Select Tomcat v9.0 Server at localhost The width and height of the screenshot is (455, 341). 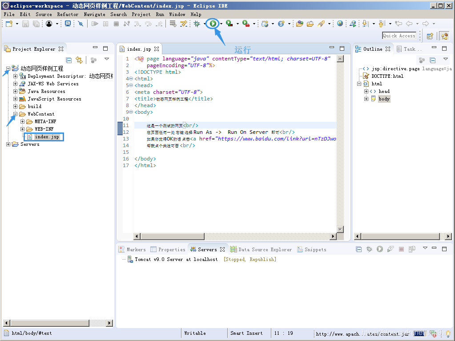pos(176,259)
